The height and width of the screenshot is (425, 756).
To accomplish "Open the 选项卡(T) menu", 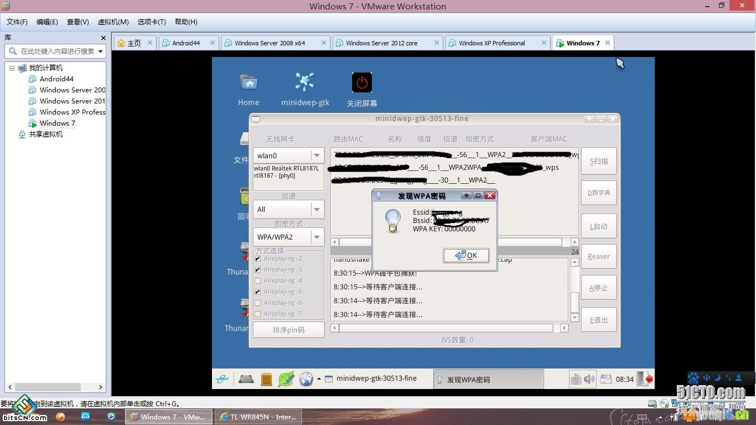I will 152,22.
